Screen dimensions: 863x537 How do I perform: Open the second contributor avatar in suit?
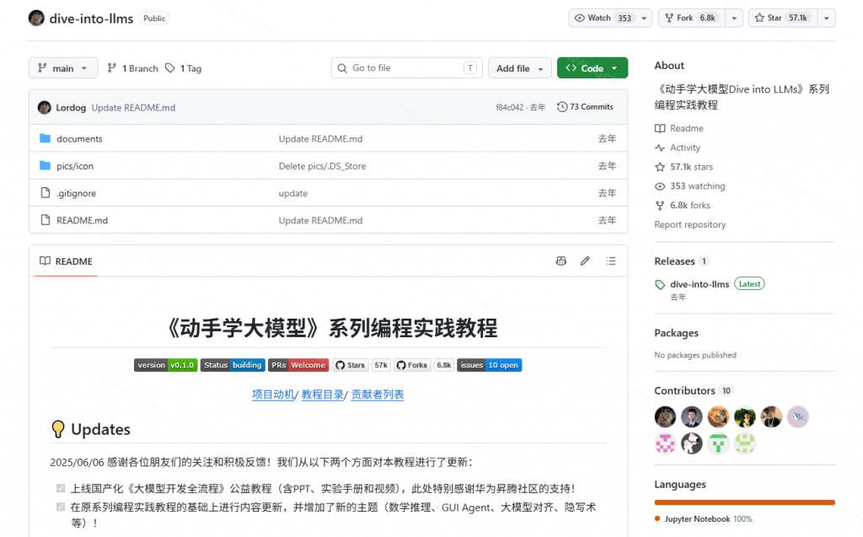692,417
